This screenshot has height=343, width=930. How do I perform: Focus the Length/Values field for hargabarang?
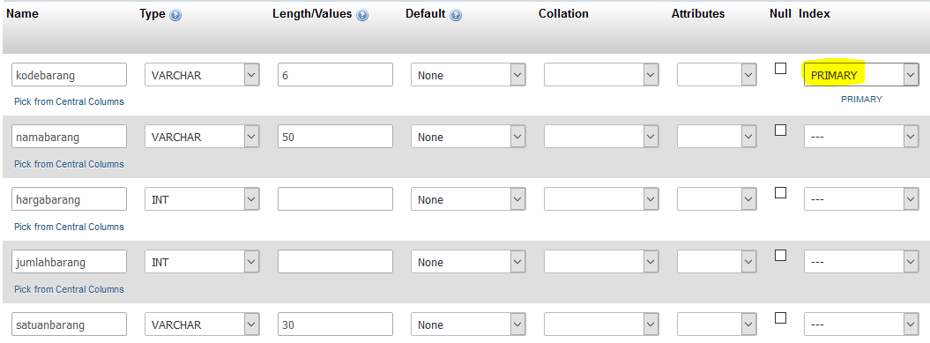pyautogui.click(x=335, y=198)
